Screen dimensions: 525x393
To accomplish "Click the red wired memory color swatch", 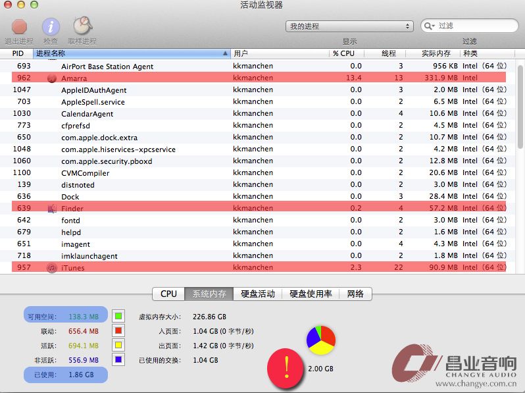I will [x=118, y=330].
